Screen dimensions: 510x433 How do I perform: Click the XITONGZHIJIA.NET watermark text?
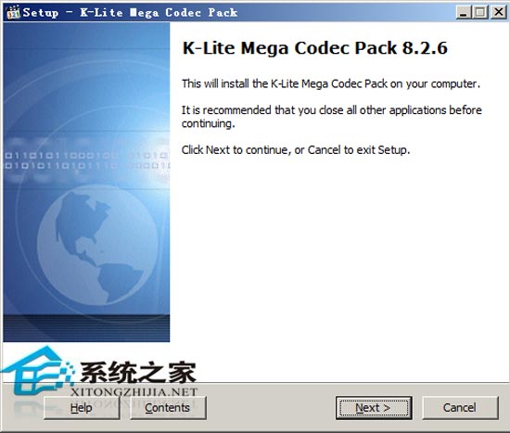pyautogui.click(x=134, y=391)
